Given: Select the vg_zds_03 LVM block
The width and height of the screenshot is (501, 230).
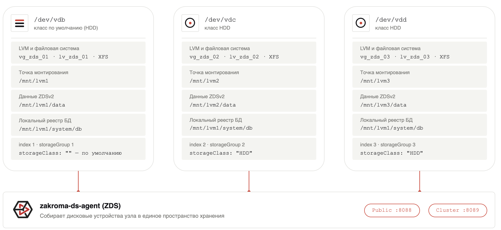Looking at the screenshot, I should 420,53.
